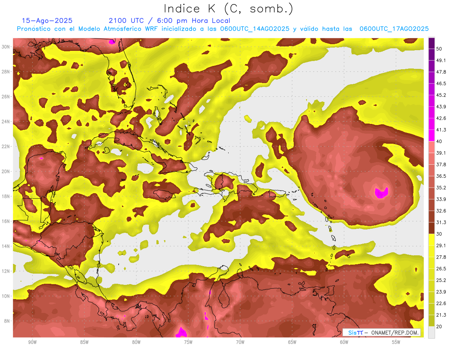Select the "26N" latitude label
The height and width of the screenshot is (347, 449).
(x=6, y=97)
